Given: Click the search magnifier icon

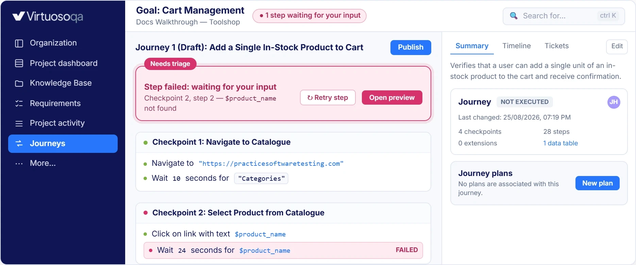Looking at the screenshot, I should point(514,16).
